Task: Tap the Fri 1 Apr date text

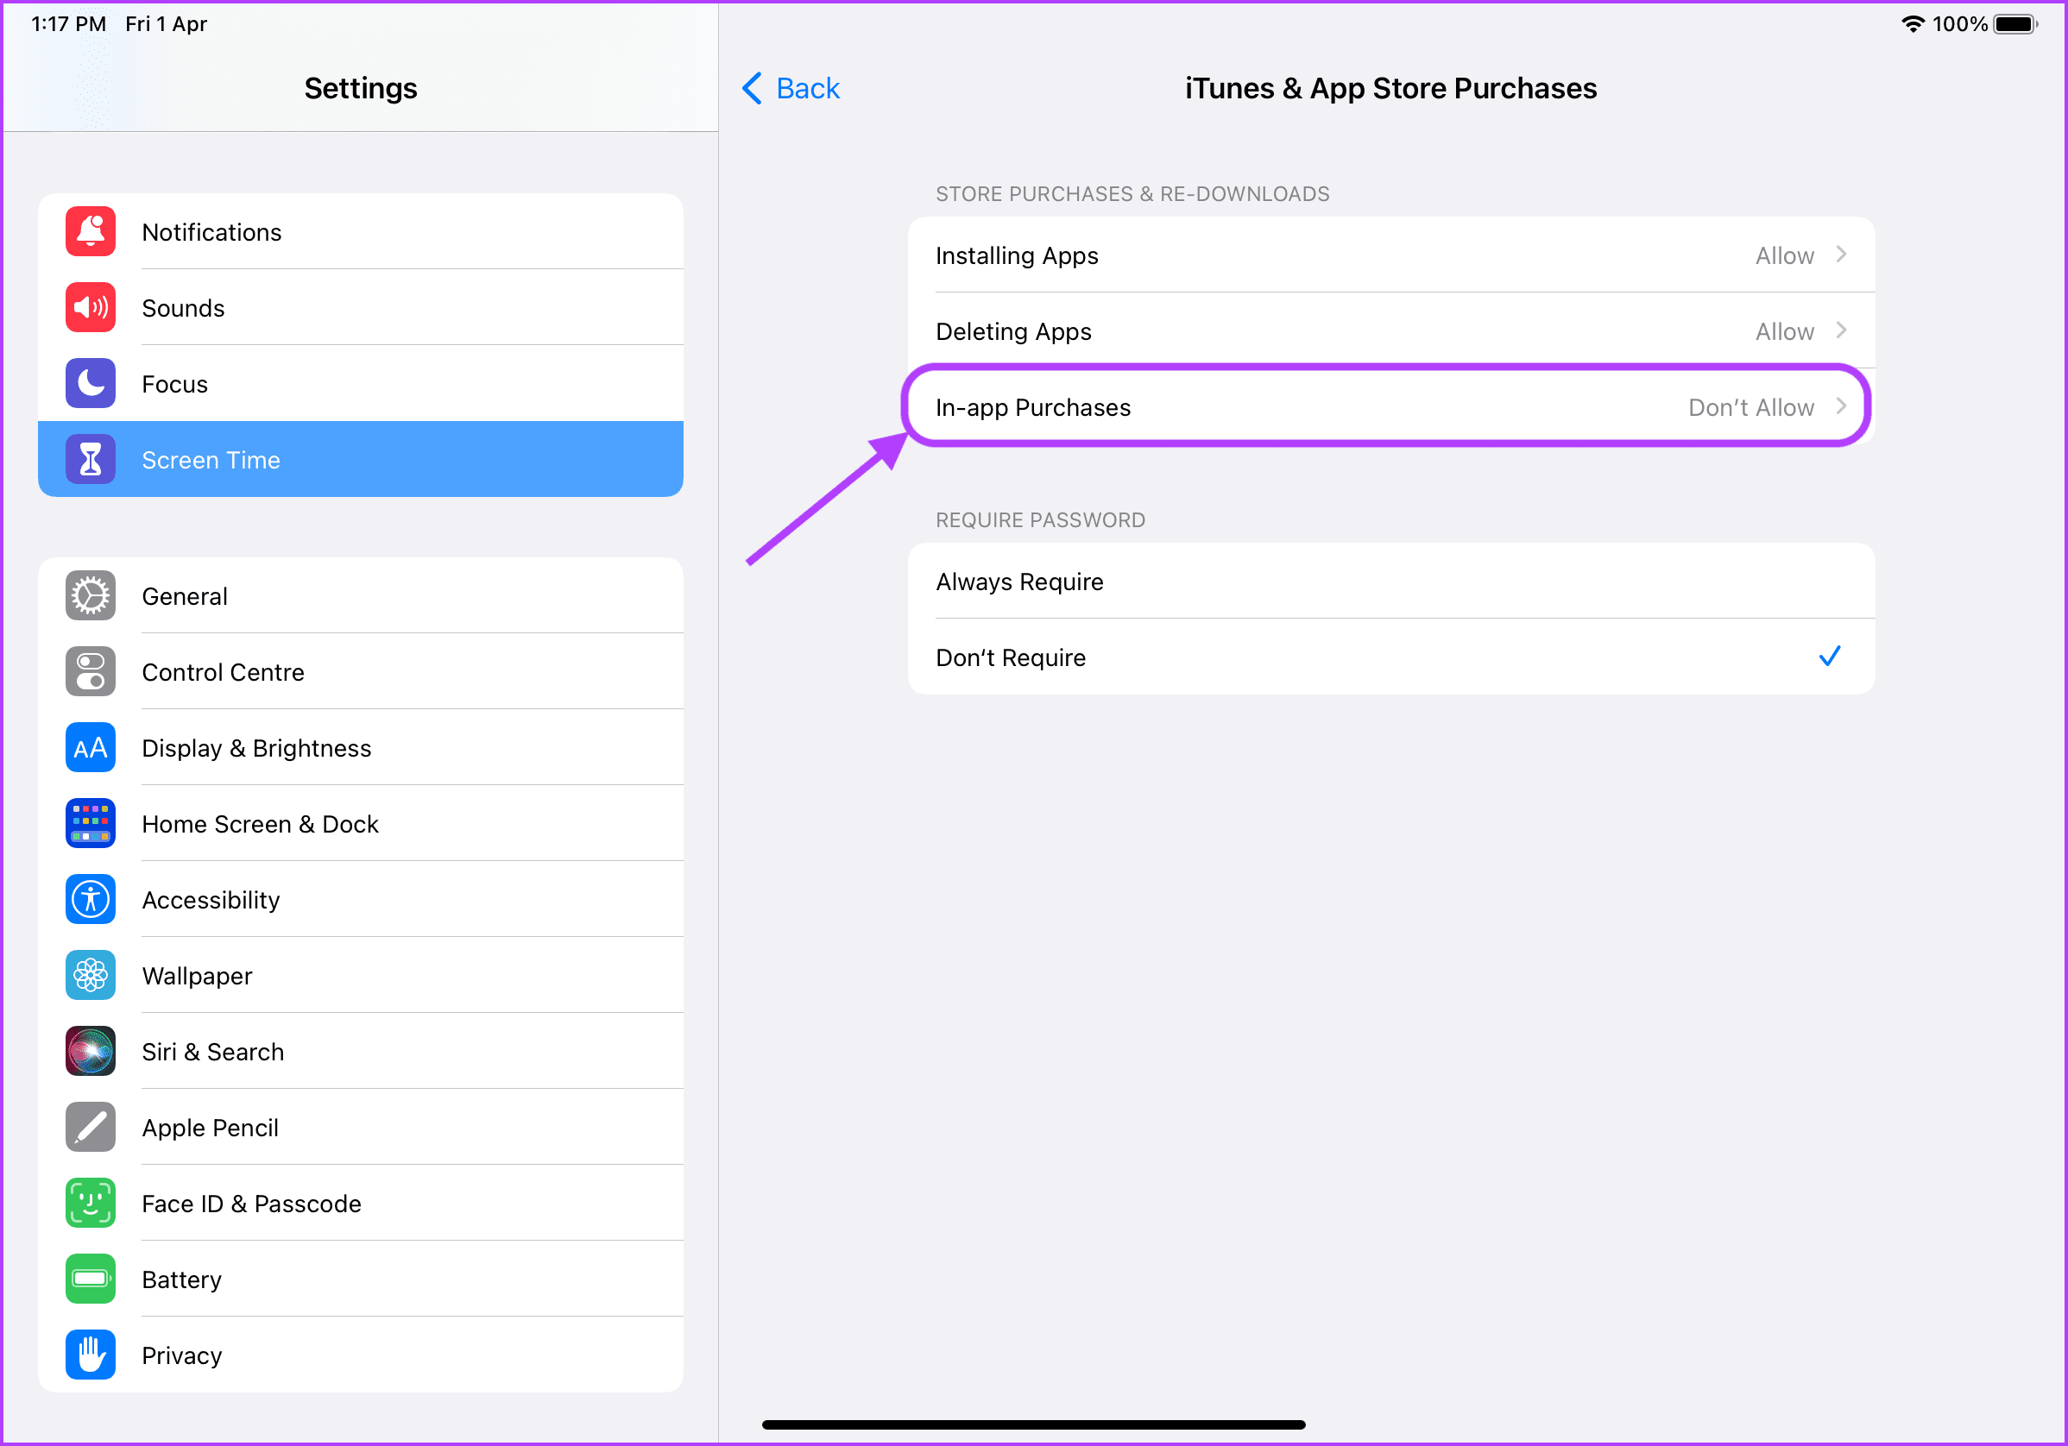Action: tap(166, 24)
